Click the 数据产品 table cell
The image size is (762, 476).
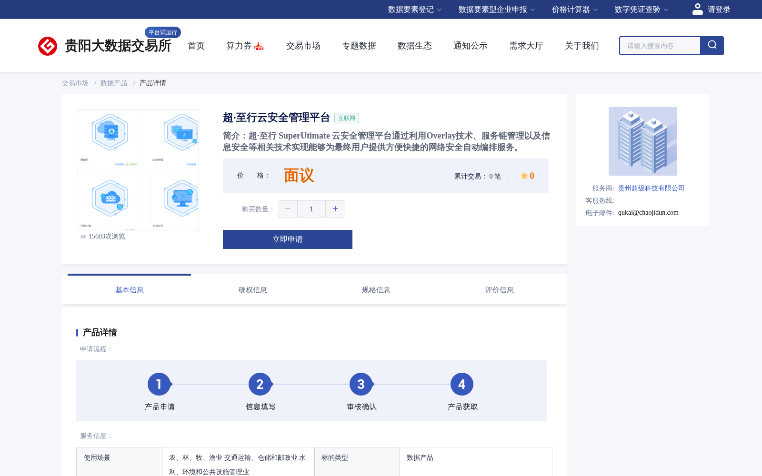click(x=476, y=462)
